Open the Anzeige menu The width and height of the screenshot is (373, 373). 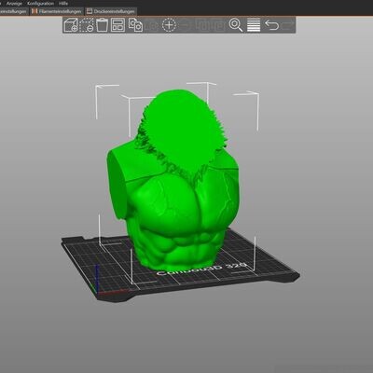coord(14,4)
